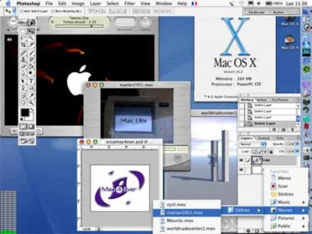Select the Brush tool
This screenshot has width=312, height=234.
click(x=31, y=53)
